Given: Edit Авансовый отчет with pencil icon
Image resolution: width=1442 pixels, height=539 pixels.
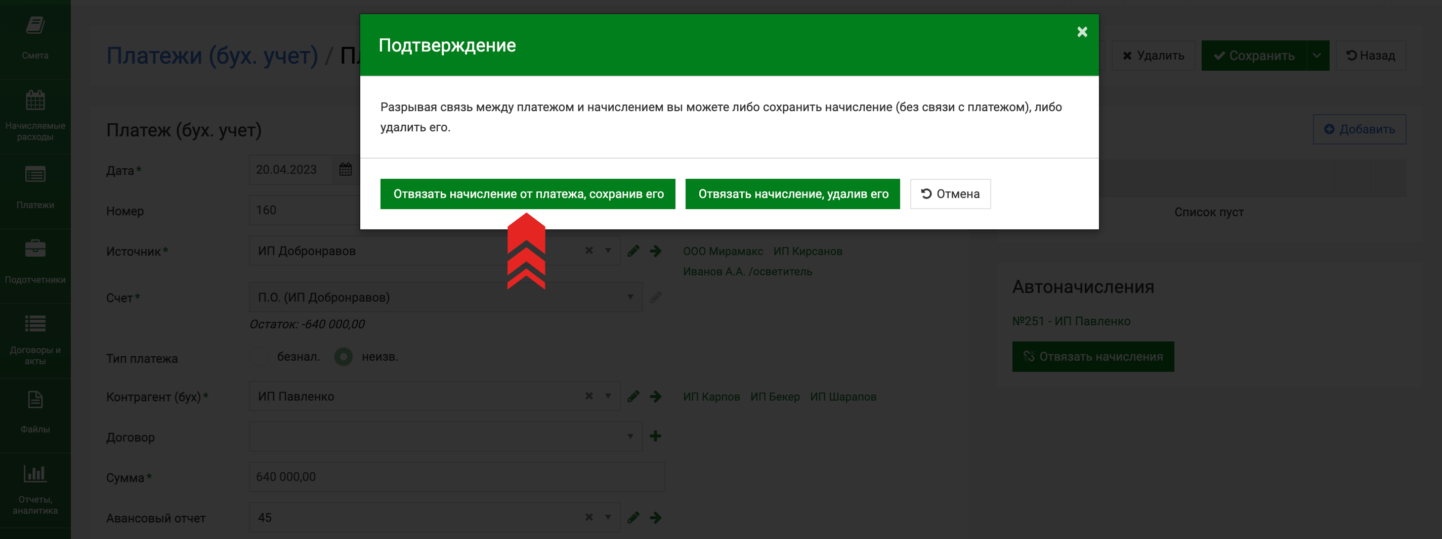Looking at the screenshot, I should [633, 518].
